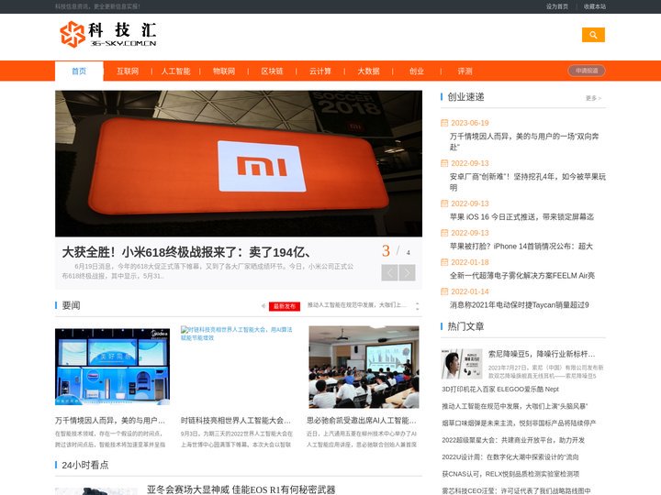Open article 思必驰俞凯受邀出席AI人工智能…
This screenshot has width=661, height=495.
pyautogui.click(x=362, y=421)
